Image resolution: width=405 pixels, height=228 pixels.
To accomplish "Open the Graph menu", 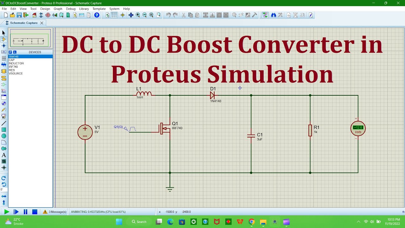I will 58,9.
